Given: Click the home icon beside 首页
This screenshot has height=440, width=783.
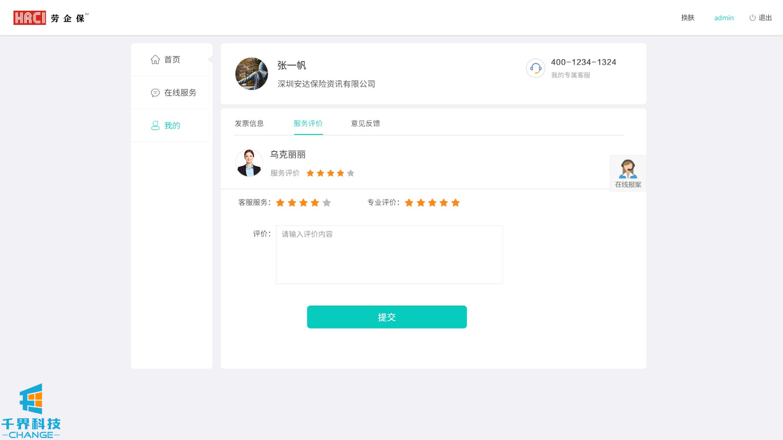Looking at the screenshot, I should point(155,60).
